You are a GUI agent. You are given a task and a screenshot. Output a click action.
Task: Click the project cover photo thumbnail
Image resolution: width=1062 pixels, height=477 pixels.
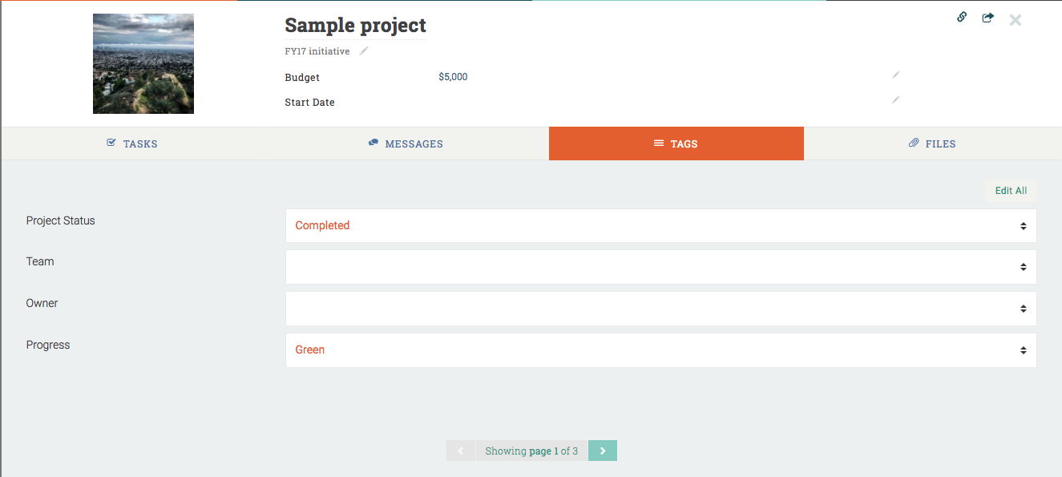click(x=143, y=64)
